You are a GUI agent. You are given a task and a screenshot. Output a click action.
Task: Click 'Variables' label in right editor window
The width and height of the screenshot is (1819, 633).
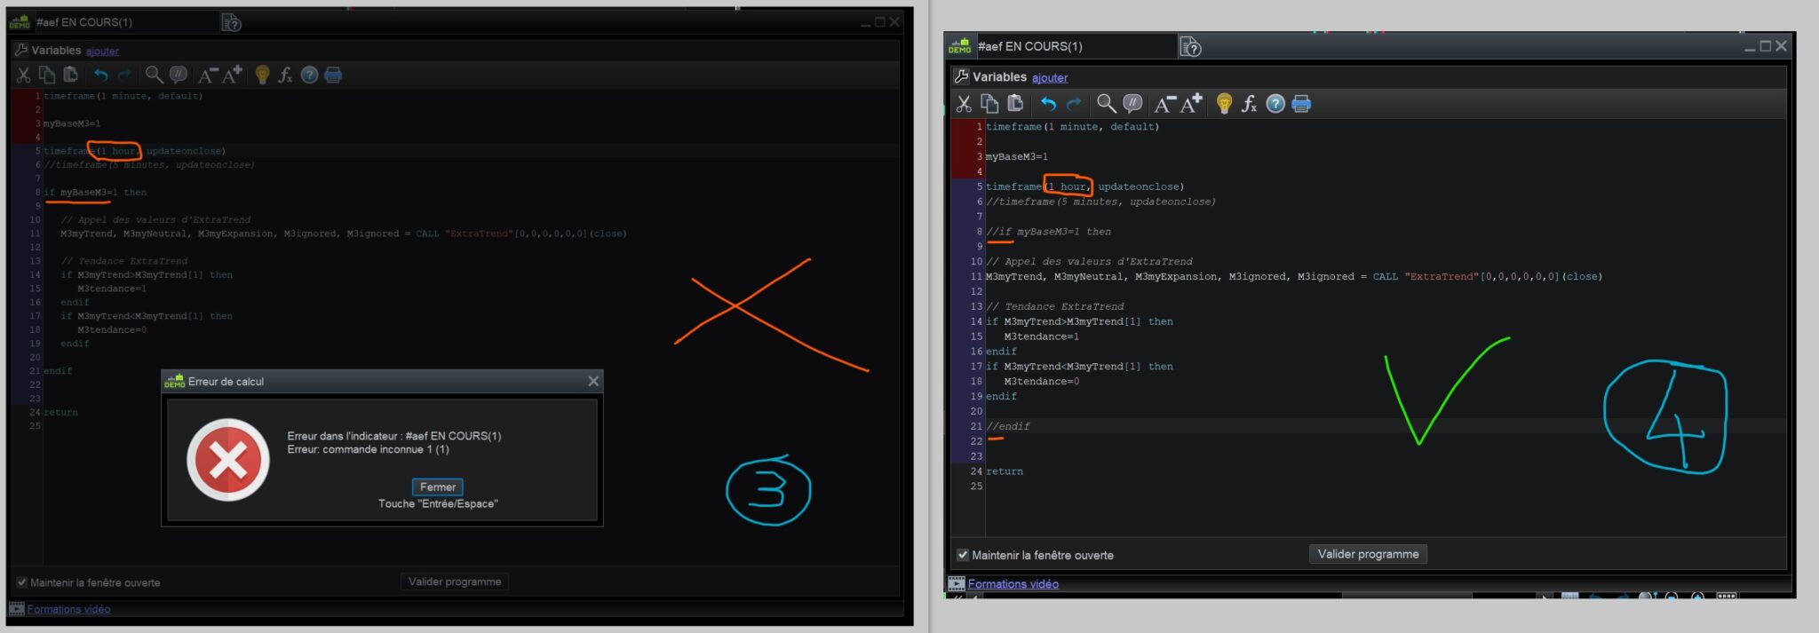click(x=999, y=77)
